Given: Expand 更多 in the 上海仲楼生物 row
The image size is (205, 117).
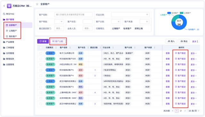Looking at the screenshot, I should tap(193, 93).
